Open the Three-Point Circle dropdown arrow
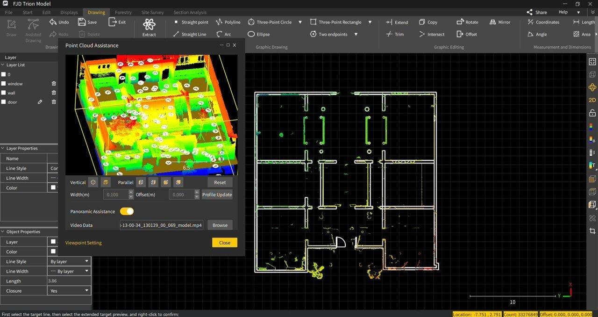 click(x=300, y=22)
